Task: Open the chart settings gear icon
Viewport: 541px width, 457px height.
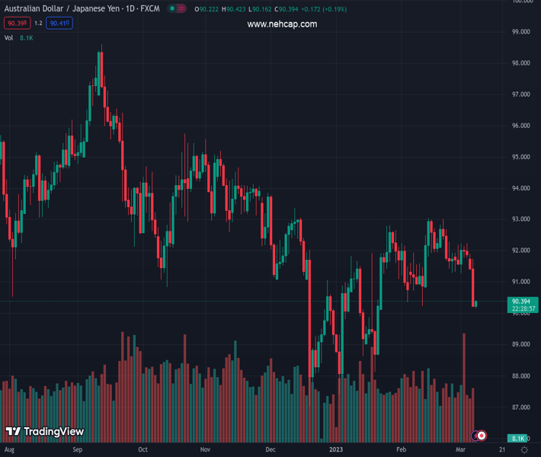Action: tap(524, 450)
